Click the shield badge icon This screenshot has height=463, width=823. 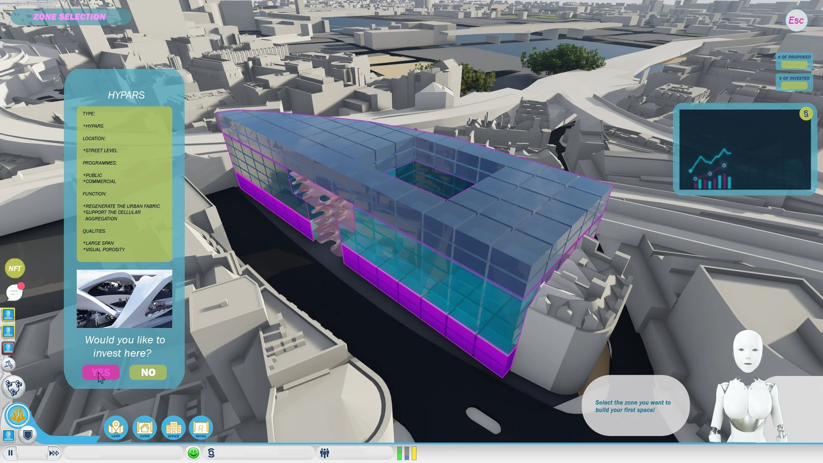pos(28,435)
